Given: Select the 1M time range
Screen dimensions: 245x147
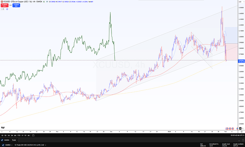Looking at the screenshot, I should tap(9, 135).
